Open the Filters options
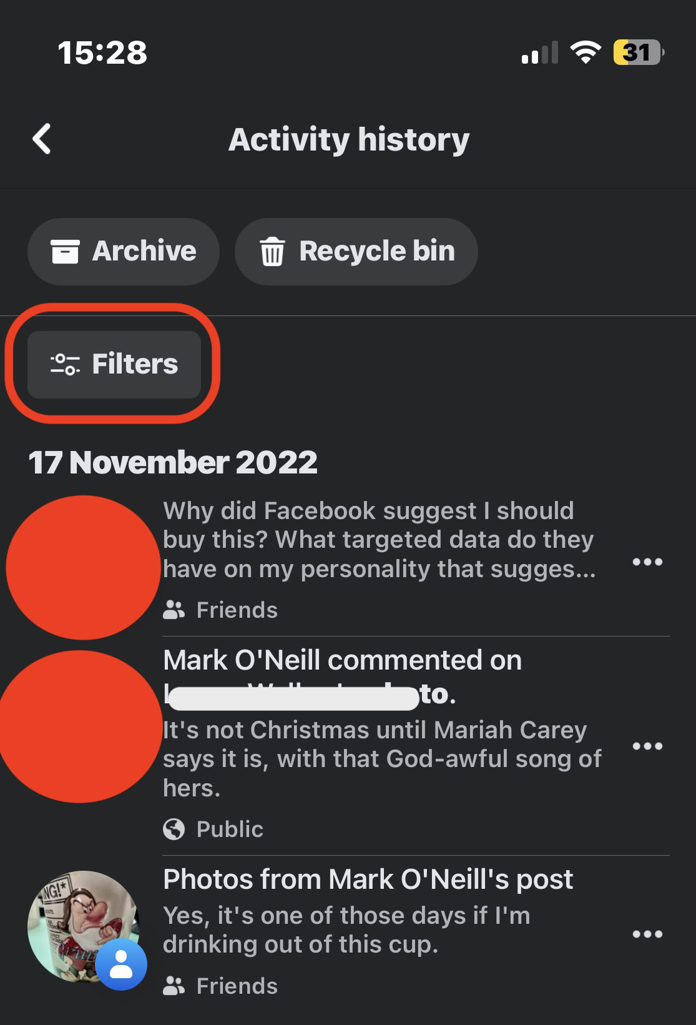The image size is (696, 1025). (114, 364)
